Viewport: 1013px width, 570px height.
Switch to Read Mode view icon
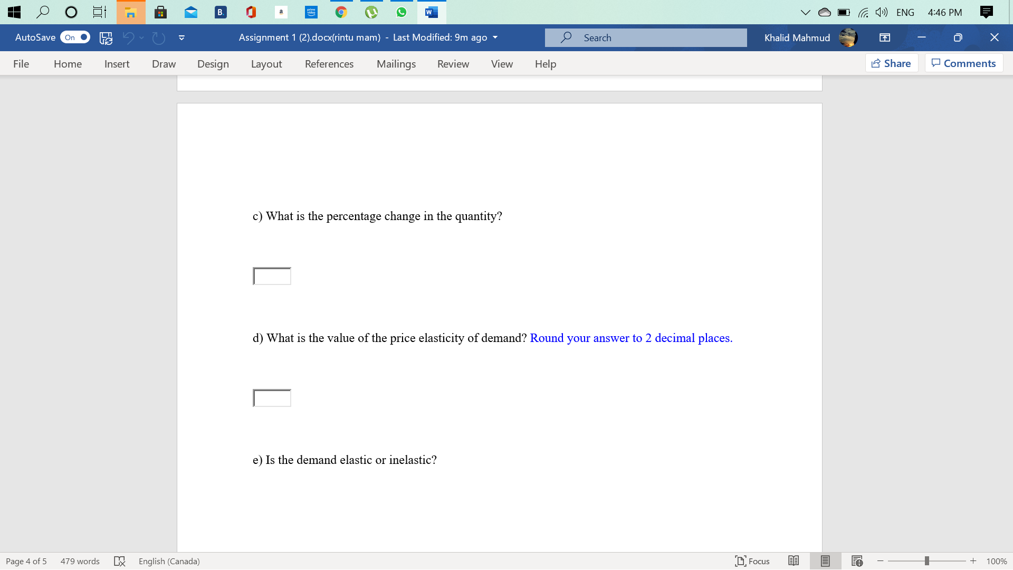click(x=794, y=561)
